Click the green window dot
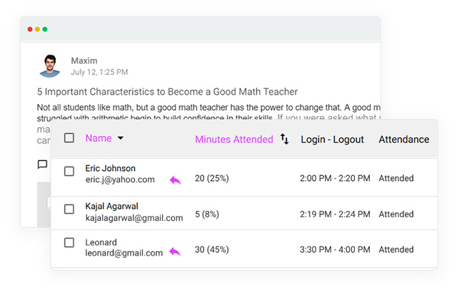 click(x=45, y=29)
